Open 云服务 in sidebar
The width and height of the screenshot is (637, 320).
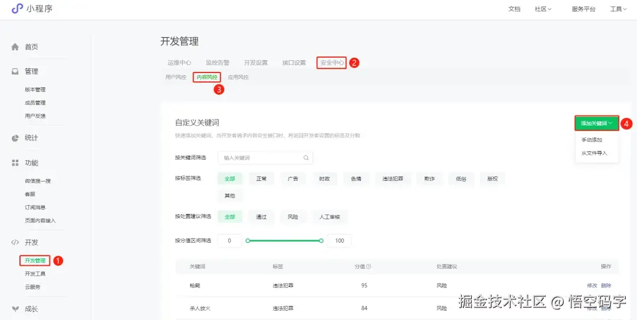pos(32,286)
